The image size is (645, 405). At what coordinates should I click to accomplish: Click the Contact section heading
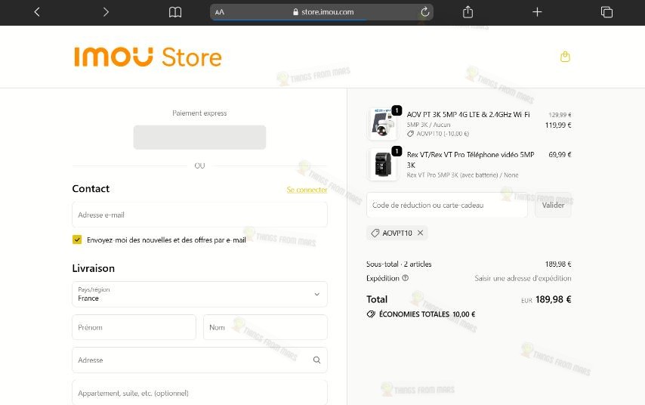point(91,188)
